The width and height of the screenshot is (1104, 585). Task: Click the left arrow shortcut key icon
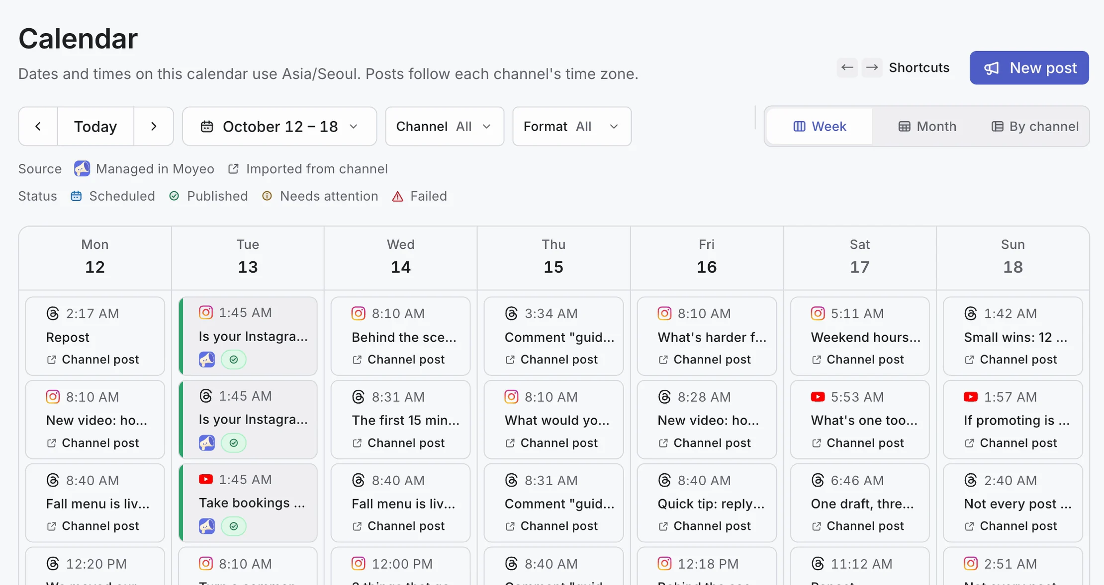(847, 68)
